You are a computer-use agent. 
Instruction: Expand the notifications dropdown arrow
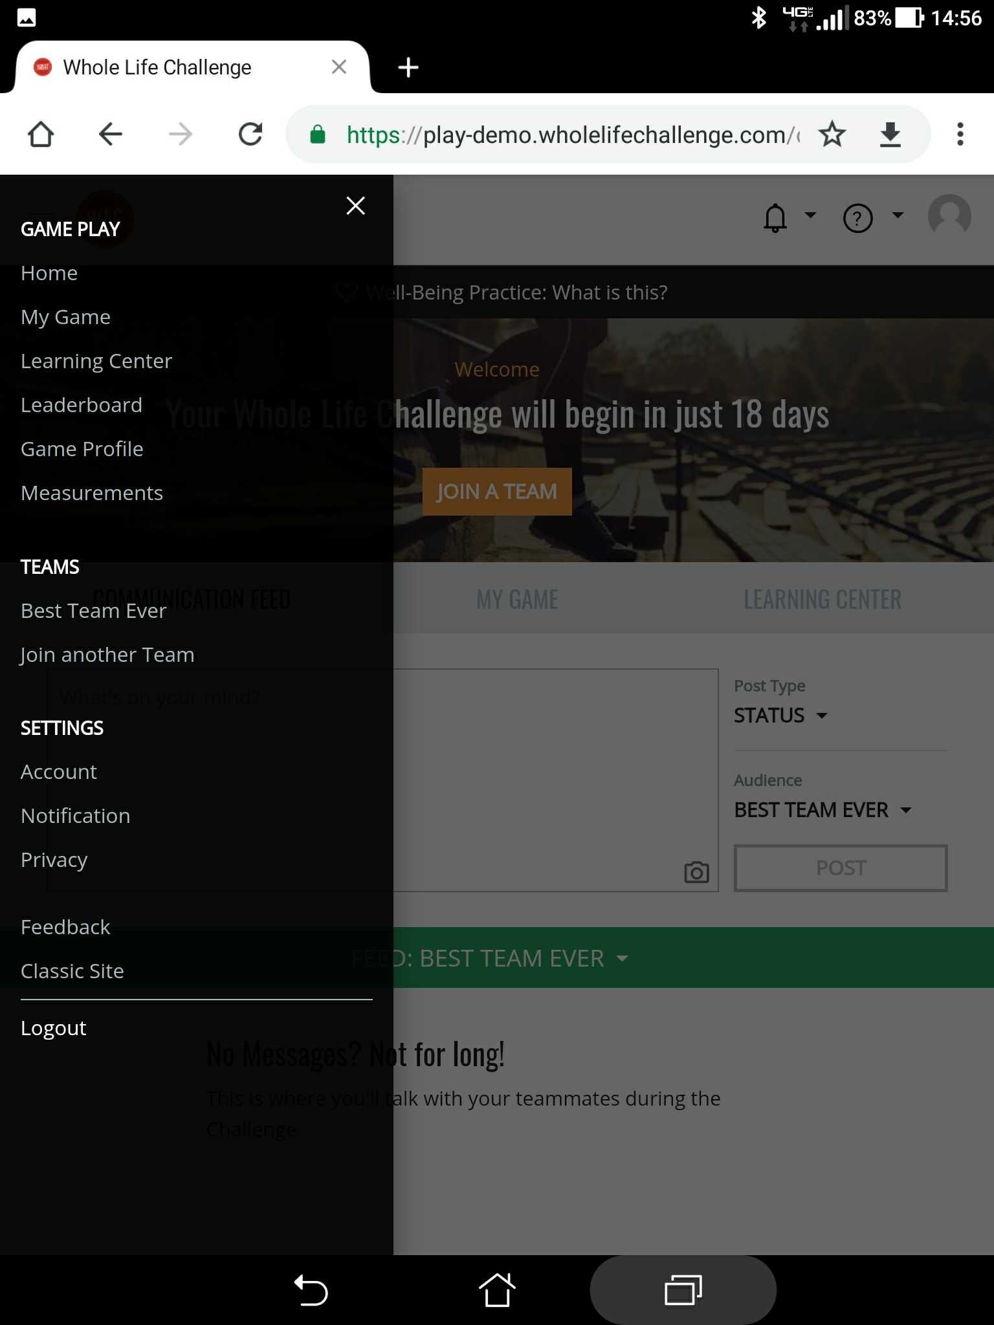[x=810, y=215]
